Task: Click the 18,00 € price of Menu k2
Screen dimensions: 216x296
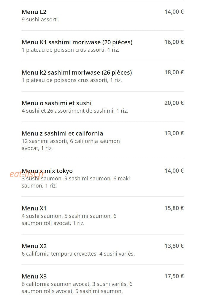Action: click(x=174, y=72)
